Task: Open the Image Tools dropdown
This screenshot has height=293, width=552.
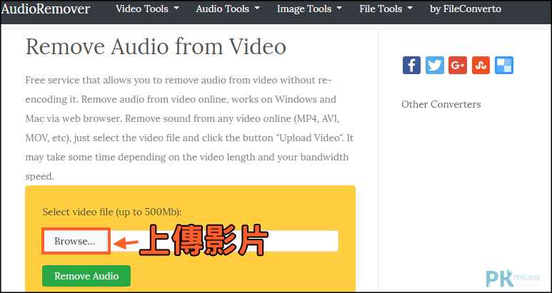Action: click(x=309, y=9)
